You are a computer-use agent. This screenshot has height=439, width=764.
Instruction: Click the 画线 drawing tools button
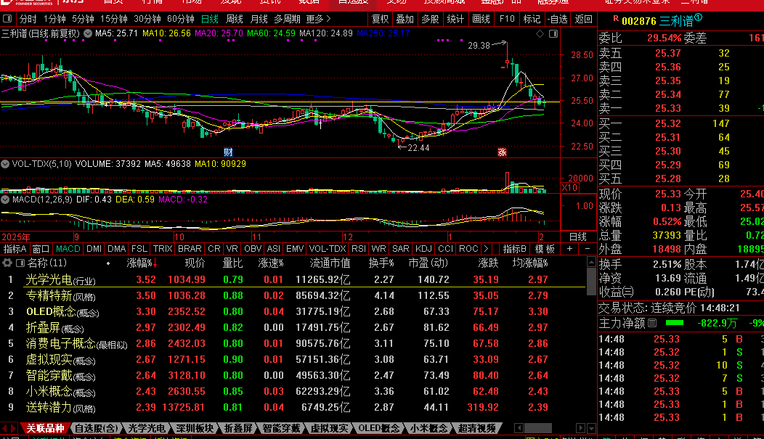(x=481, y=19)
